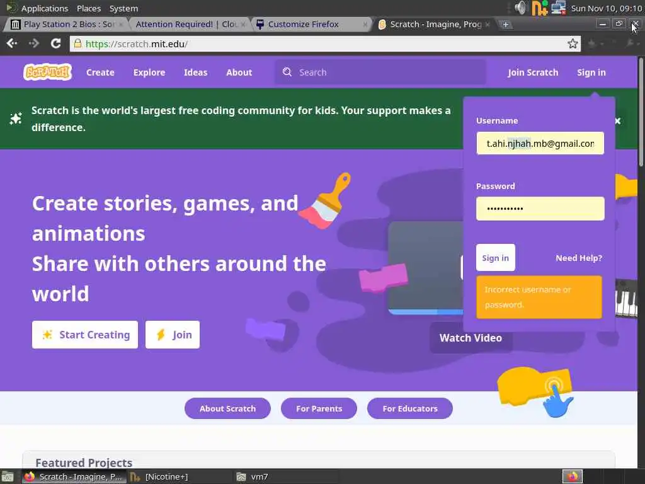Open the Ideas page

(196, 72)
